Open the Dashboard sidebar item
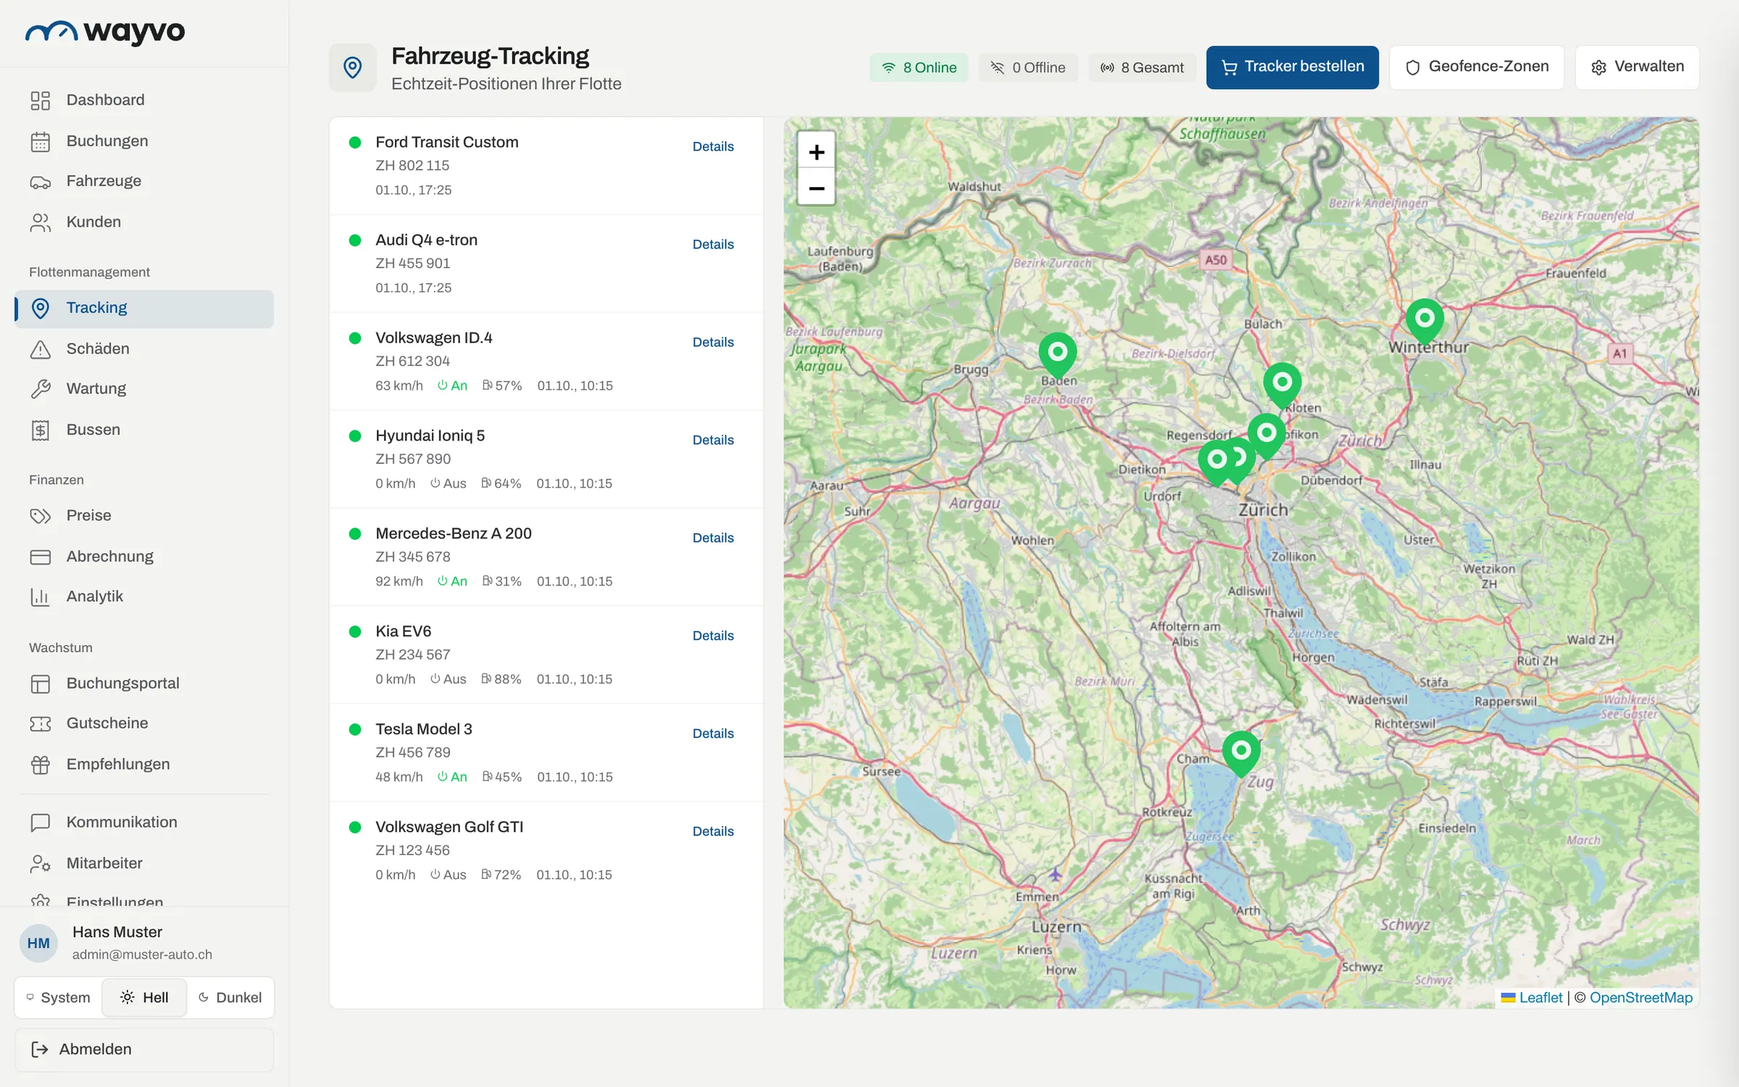This screenshot has width=1739, height=1087. point(144,100)
